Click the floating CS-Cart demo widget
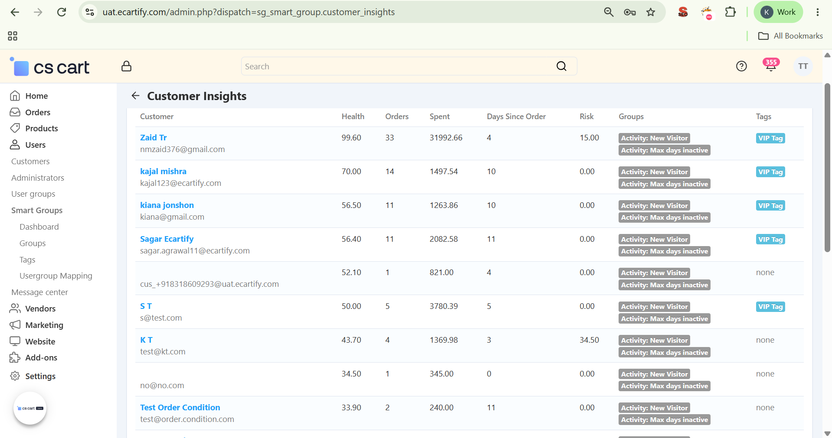 (30, 408)
